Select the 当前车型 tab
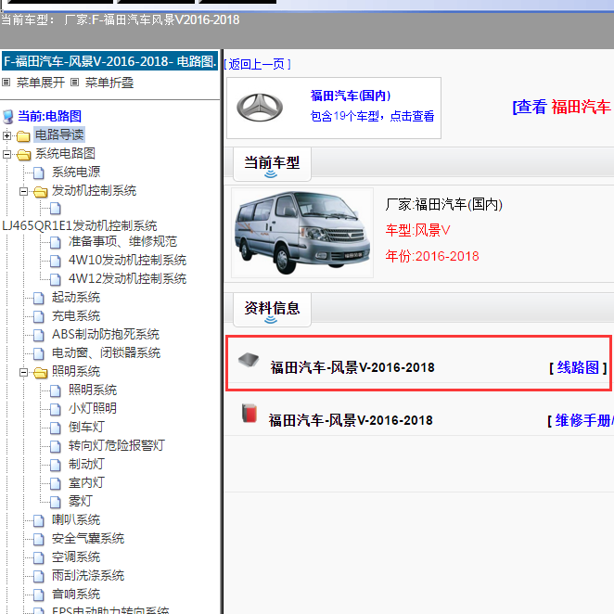 coord(272,163)
